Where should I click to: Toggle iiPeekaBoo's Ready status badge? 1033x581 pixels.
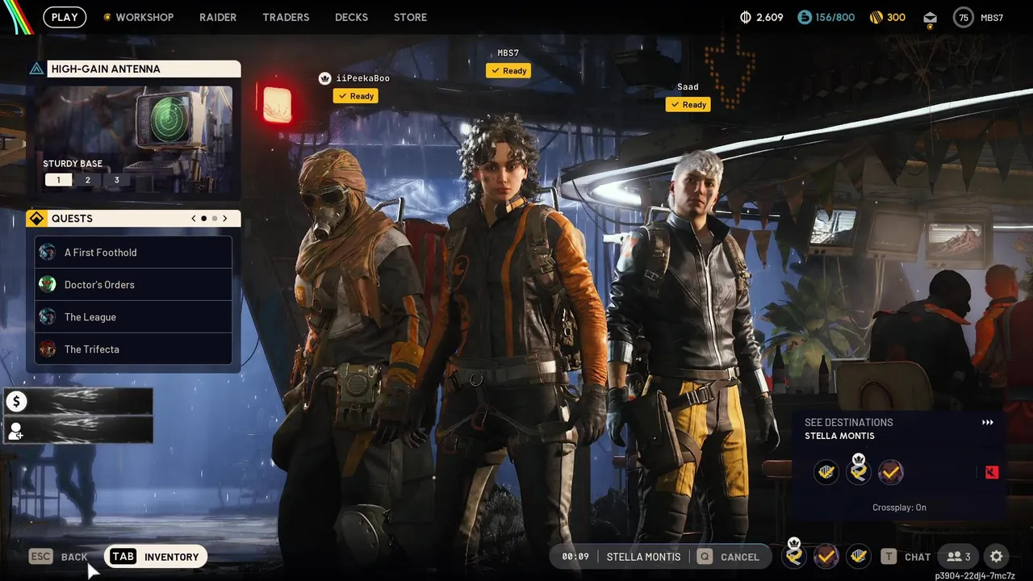pyautogui.click(x=356, y=96)
